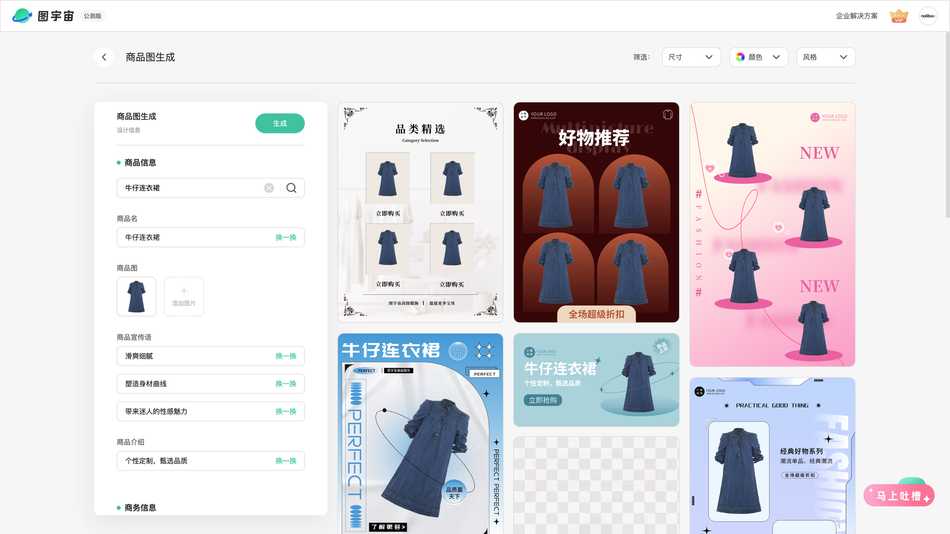Click the 添加图片 plus tile
The width and height of the screenshot is (950, 534).
click(184, 297)
